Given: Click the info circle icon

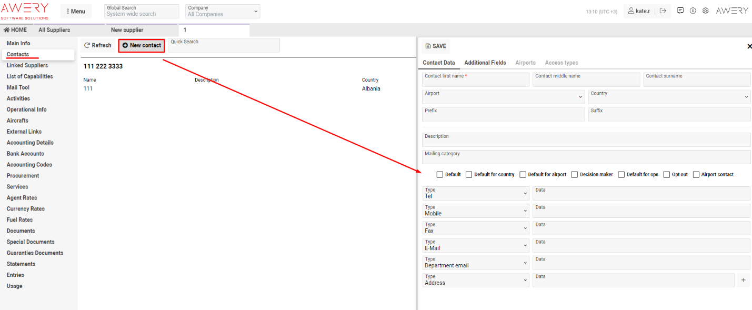Looking at the screenshot, I should point(693,11).
